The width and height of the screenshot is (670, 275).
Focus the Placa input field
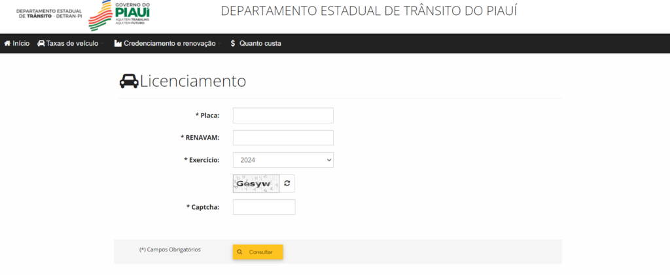point(283,116)
